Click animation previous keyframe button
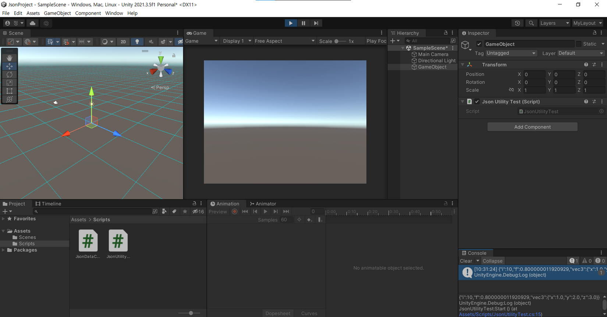 [x=255, y=211]
